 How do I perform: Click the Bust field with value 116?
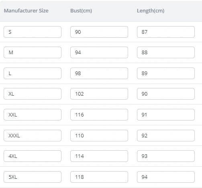point(99,114)
